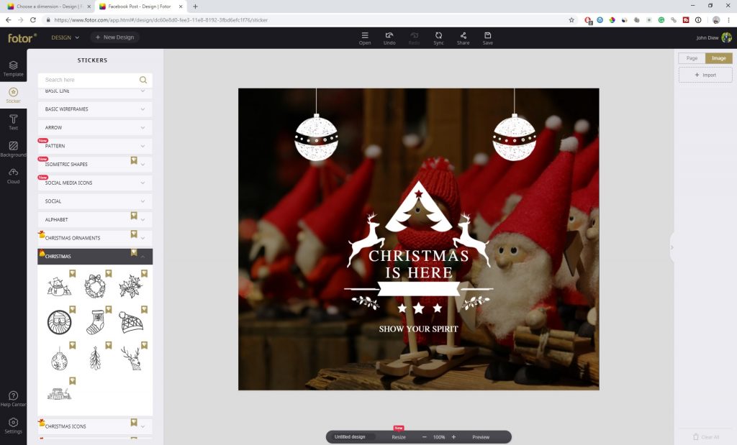Bookmark this page with the star icon
Image resolution: width=737 pixels, height=445 pixels.
tap(571, 19)
